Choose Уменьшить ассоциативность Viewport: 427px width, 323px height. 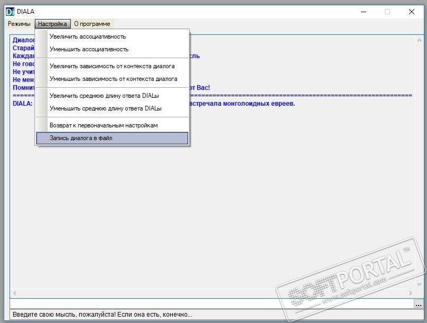pyautogui.click(x=112, y=49)
